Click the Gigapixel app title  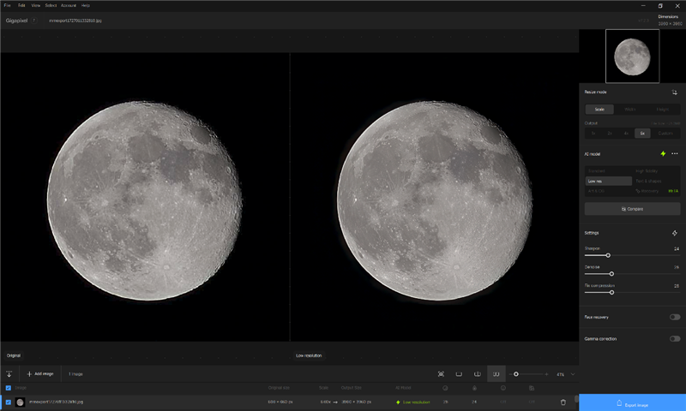click(16, 21)
